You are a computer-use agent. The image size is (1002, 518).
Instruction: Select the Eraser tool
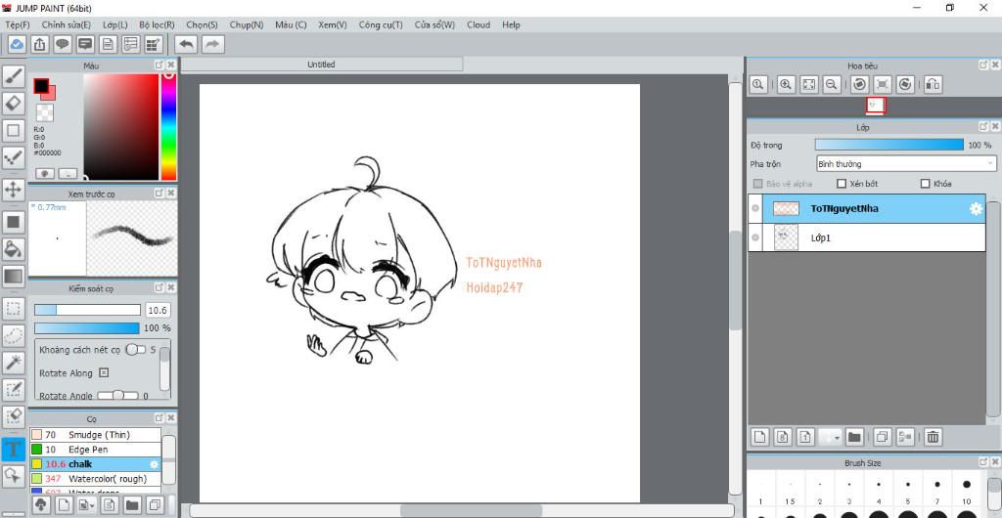point(14,103)
